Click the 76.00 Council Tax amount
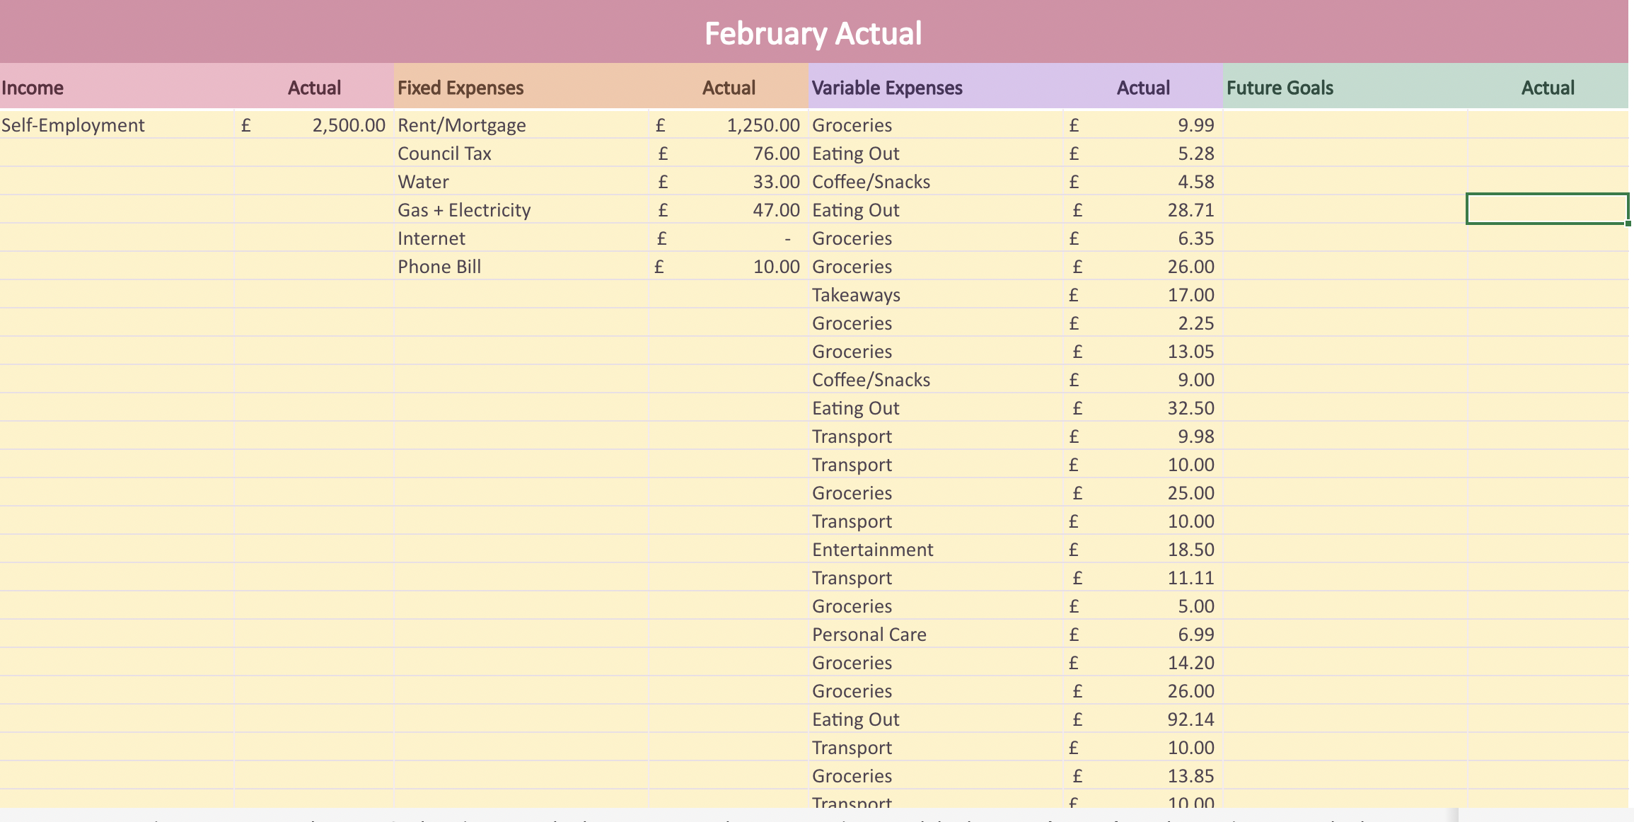This screenshot has height=822, width=1634. (729, 154)
